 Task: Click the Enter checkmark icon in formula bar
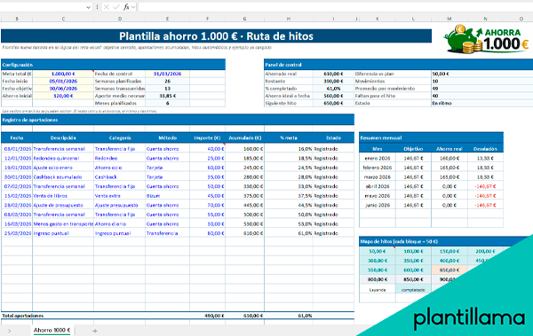point(116,7)
